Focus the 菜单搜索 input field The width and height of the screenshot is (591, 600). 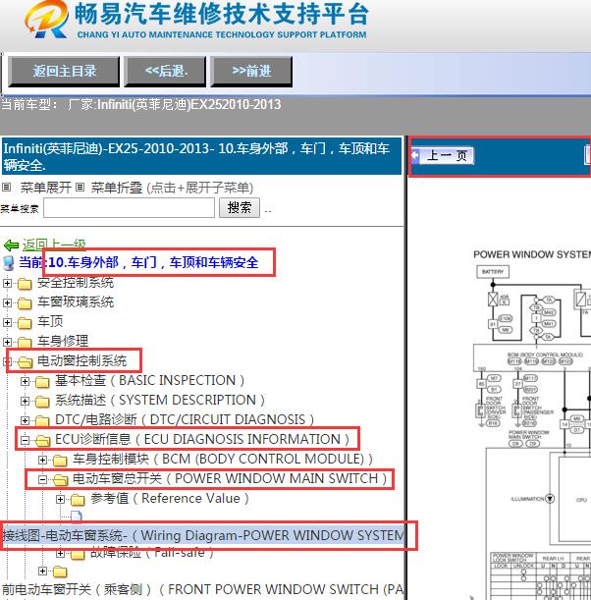[x=129, y=208]
